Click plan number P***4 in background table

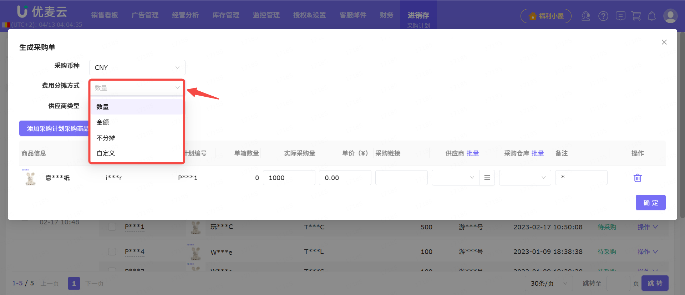[135, 251]
